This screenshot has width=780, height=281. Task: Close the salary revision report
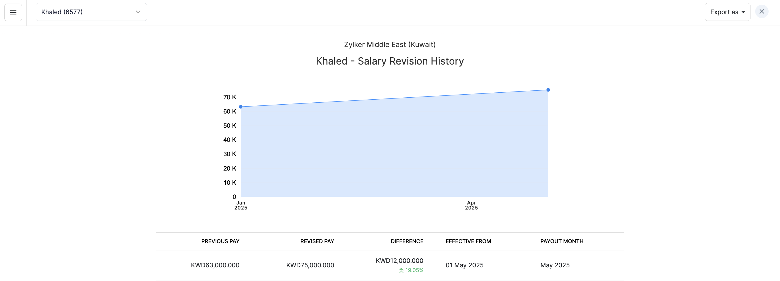(762, 12)
